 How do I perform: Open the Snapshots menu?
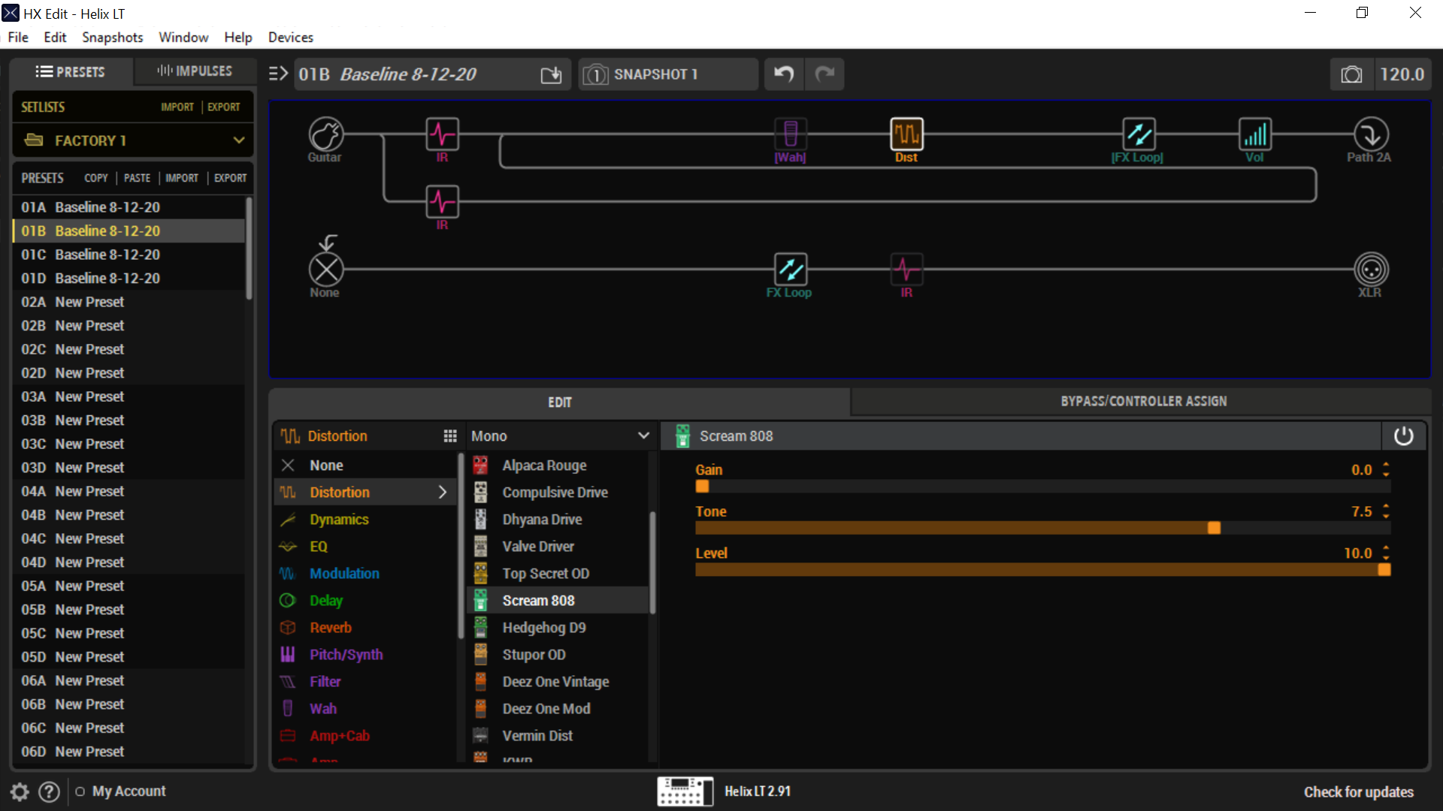click(113, 38)
